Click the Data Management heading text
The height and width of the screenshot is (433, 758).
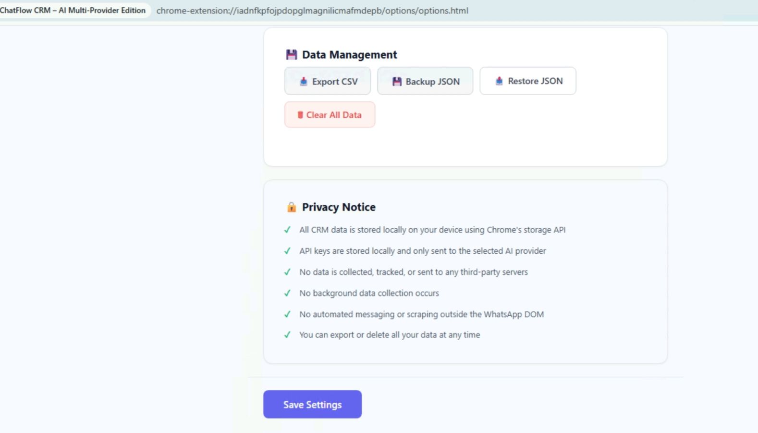click(x=349, y=55)
